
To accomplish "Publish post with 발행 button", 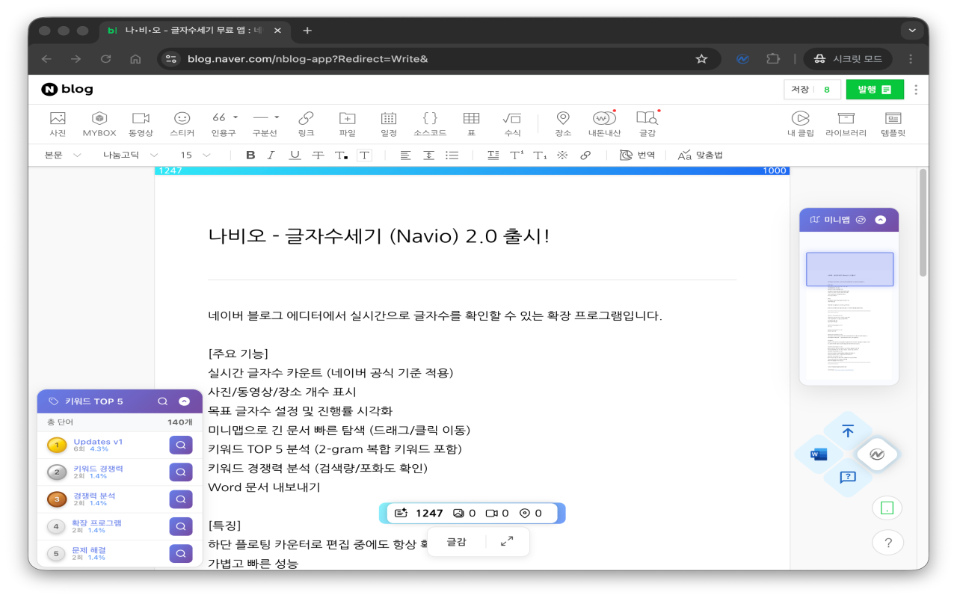I will pyautogui.click(x=875, y=90).
